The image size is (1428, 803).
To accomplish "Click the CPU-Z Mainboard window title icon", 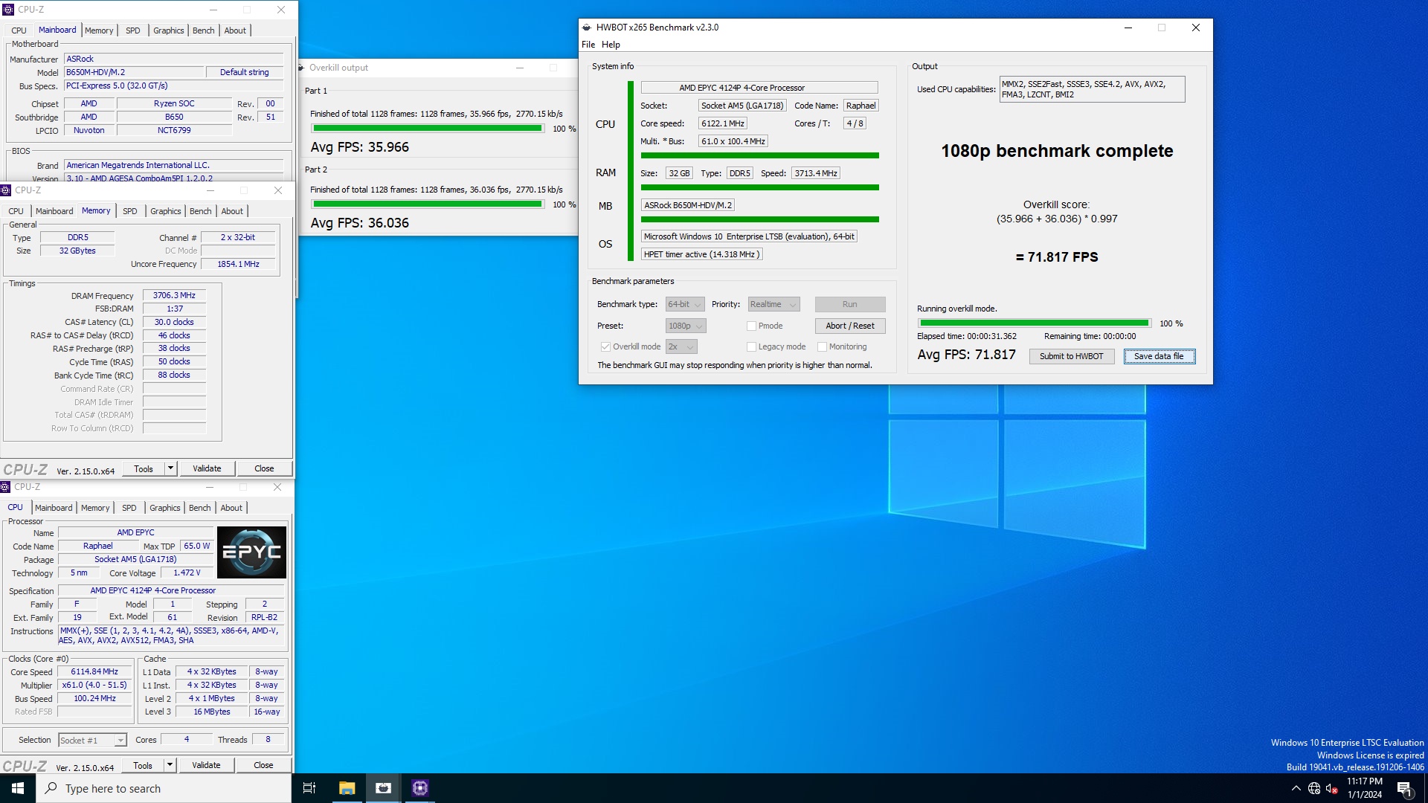I will point(9,10).
